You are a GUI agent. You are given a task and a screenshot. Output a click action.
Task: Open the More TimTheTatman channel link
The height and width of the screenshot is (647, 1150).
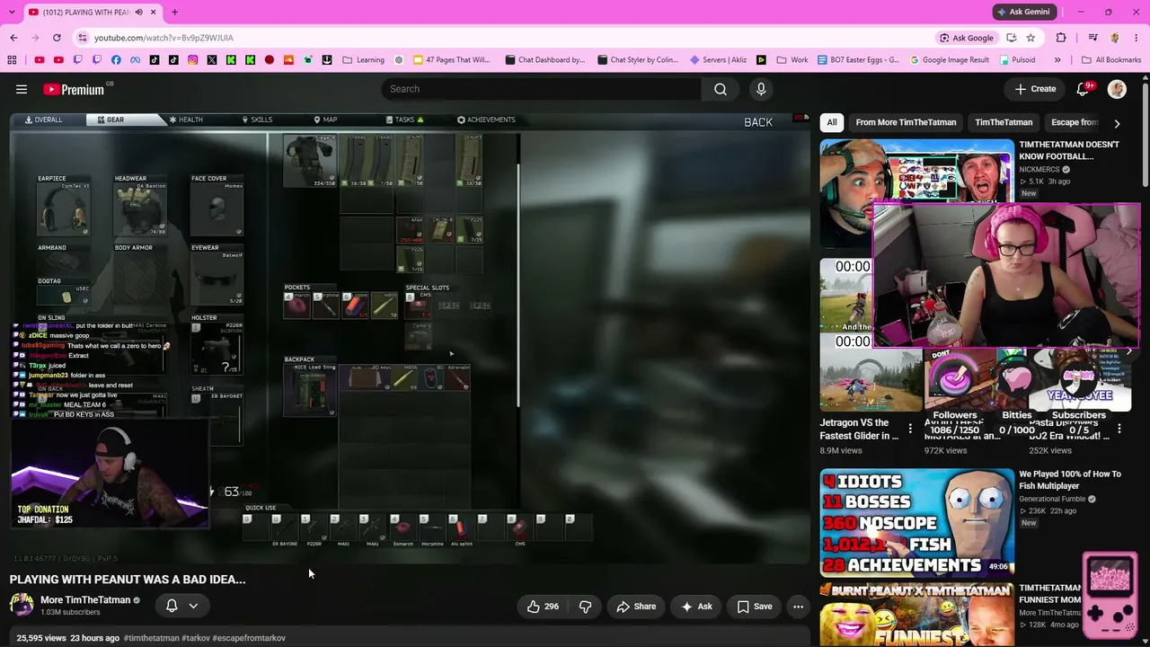tap(85, 600)
